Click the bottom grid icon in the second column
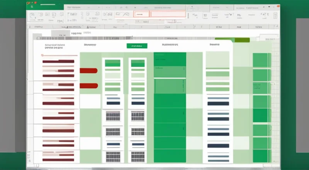This screenshot has height=170, width=309. [x=112, y=156]
